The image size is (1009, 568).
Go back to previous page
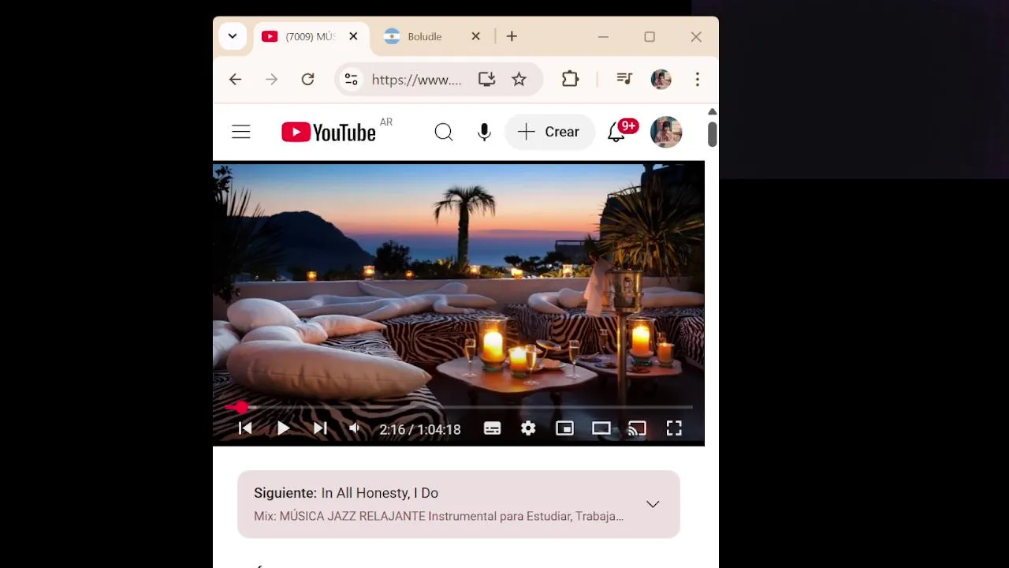235,80
